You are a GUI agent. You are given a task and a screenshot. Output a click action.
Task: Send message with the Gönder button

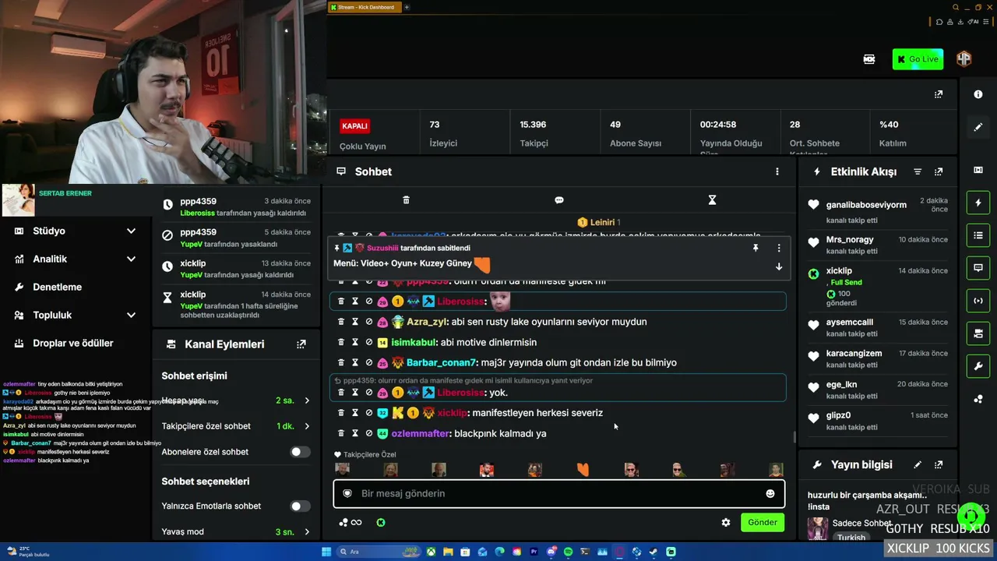coord(763,523)
